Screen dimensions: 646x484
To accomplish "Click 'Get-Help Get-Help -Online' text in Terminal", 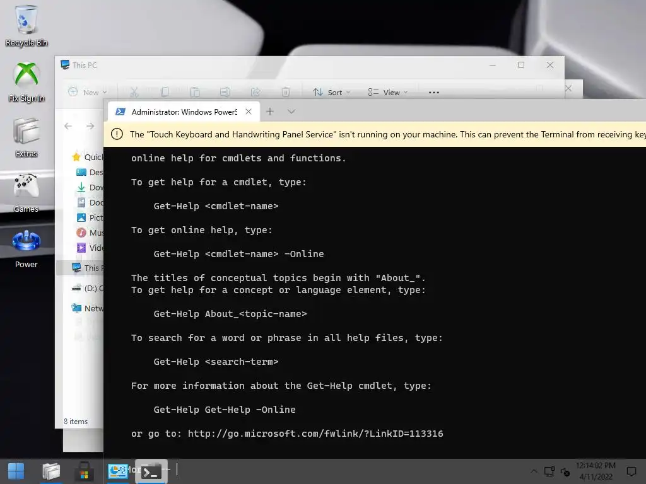I will point(225,410).
